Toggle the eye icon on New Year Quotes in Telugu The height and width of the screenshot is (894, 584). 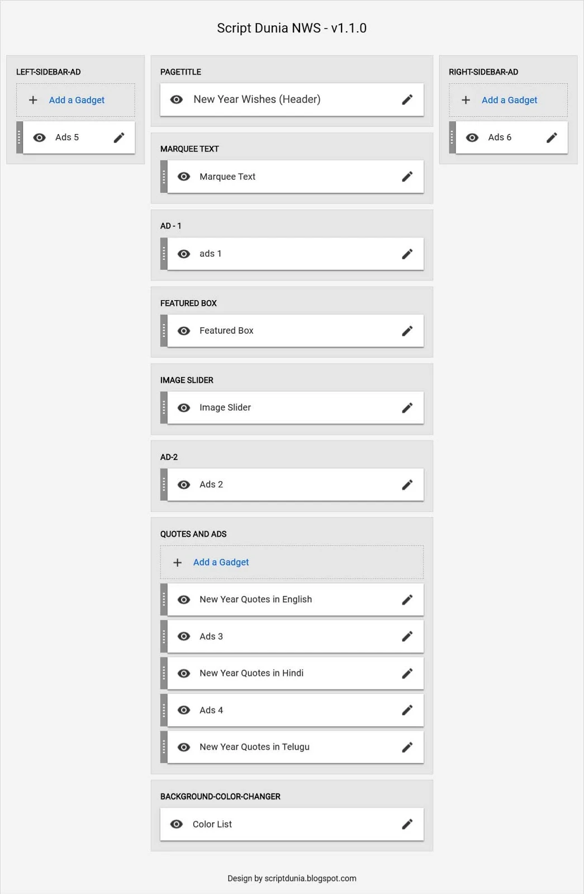184,746
